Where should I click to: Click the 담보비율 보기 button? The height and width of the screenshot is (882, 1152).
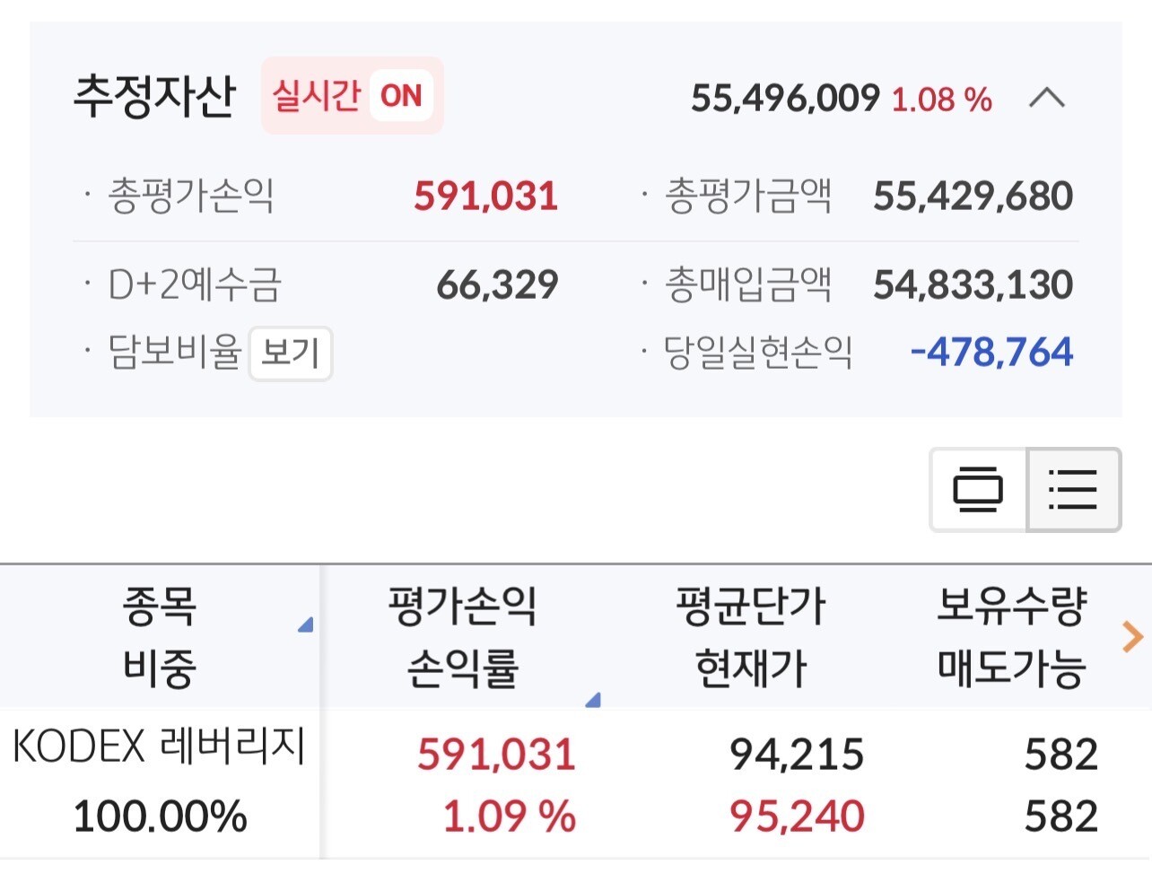click(x=290, y=354)
